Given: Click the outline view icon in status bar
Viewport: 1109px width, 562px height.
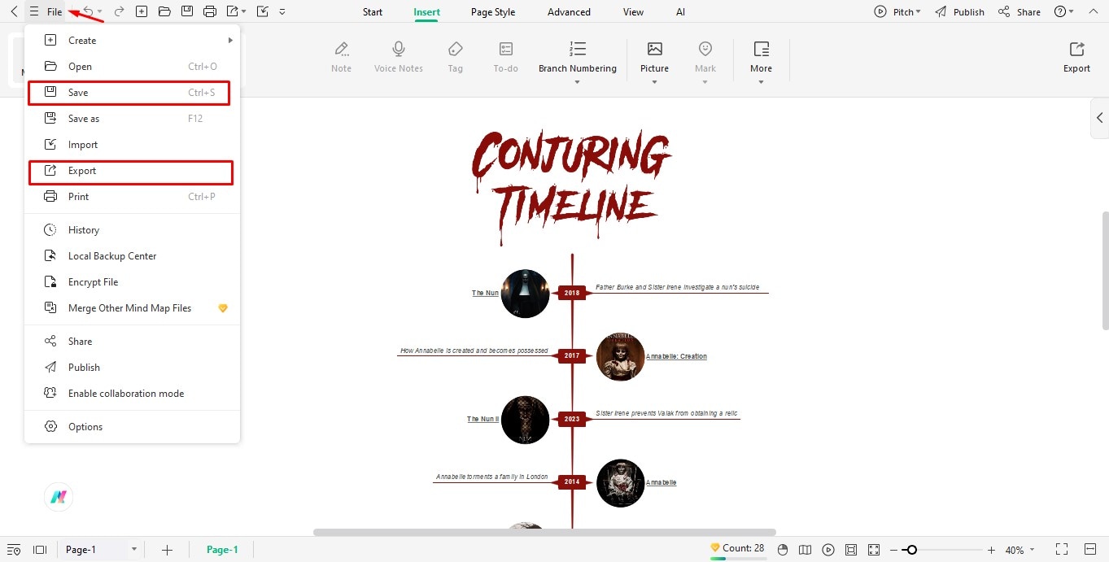Looking at the screenshot, I should point(14,550).
